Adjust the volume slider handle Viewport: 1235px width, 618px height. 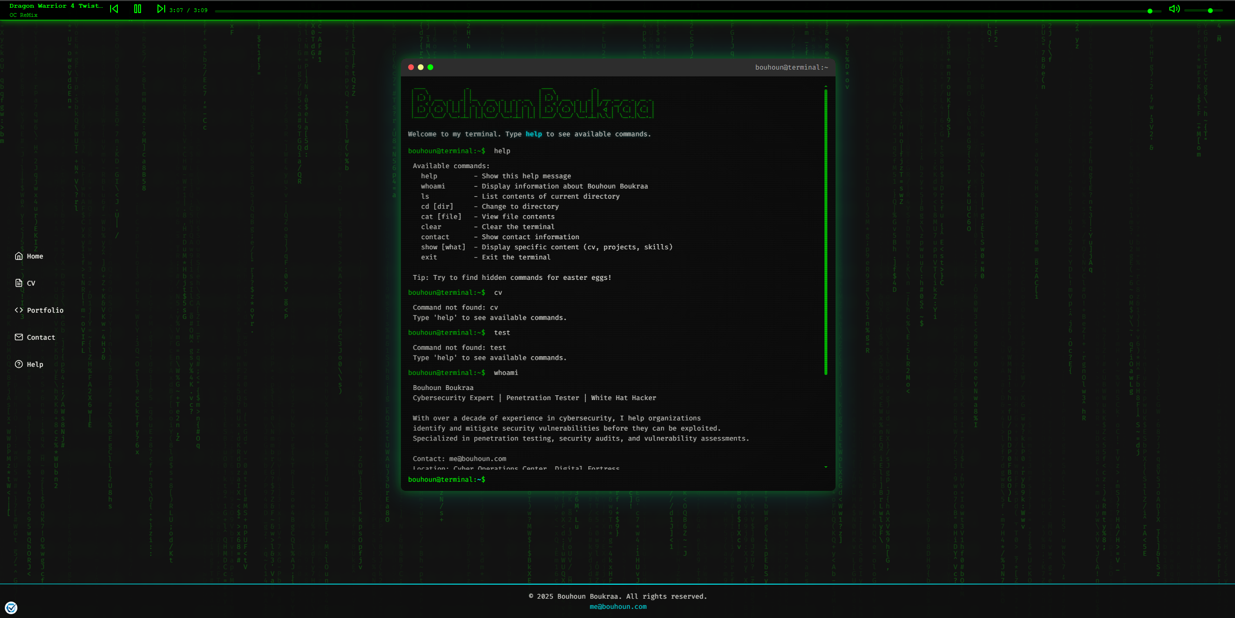(1210, 11)
